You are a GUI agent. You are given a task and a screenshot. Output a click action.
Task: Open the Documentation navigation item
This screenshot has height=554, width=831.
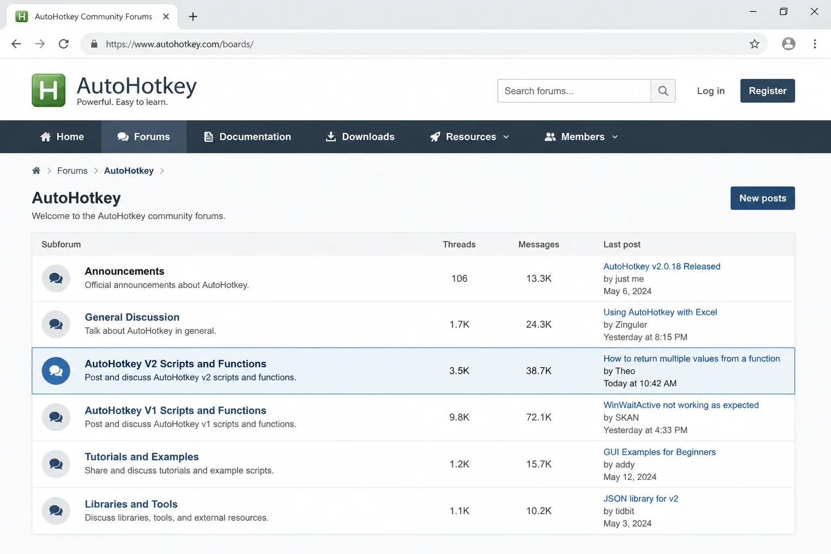[x=247, y=137]
